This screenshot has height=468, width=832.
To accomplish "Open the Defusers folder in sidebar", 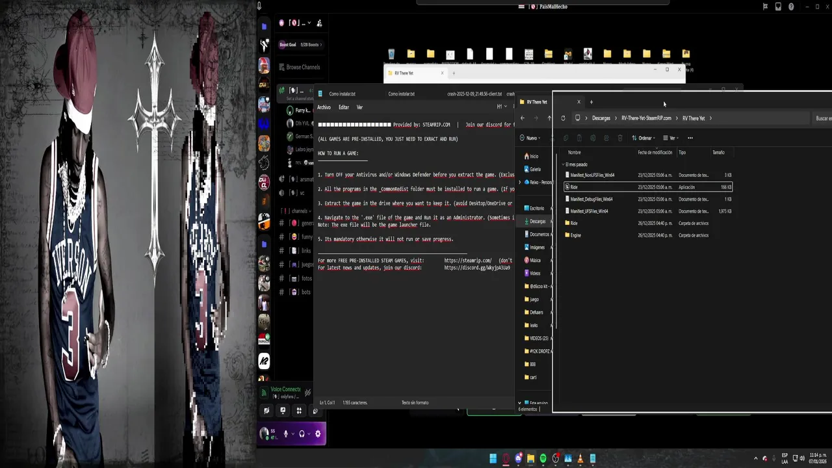I will pyautogui.click(x=534, y=312).
